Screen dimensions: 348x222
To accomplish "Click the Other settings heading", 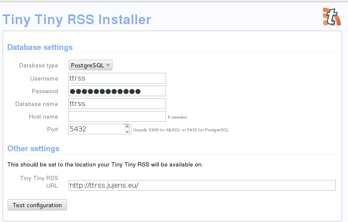I will click(x=34, y=149).
